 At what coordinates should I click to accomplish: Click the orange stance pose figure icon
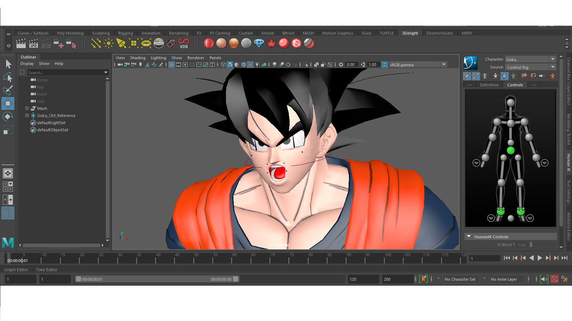tap(553, 76)
